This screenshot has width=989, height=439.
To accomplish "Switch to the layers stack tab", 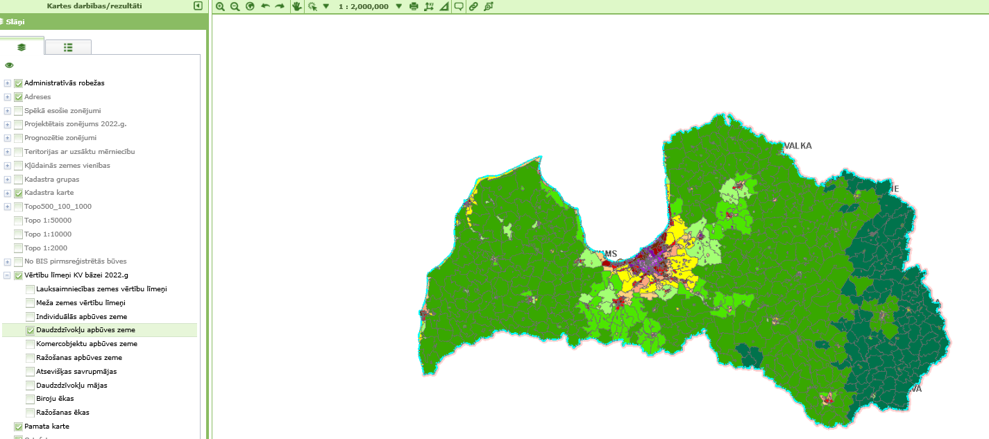I will pos(22,47).
